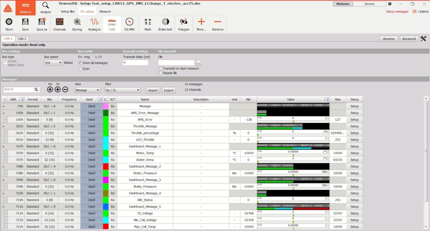
Task: Click the search magnifier icon
Action: [x=36, y=90]
